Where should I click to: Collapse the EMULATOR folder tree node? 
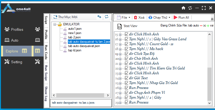pyautogui.click(x=55, y=25)
